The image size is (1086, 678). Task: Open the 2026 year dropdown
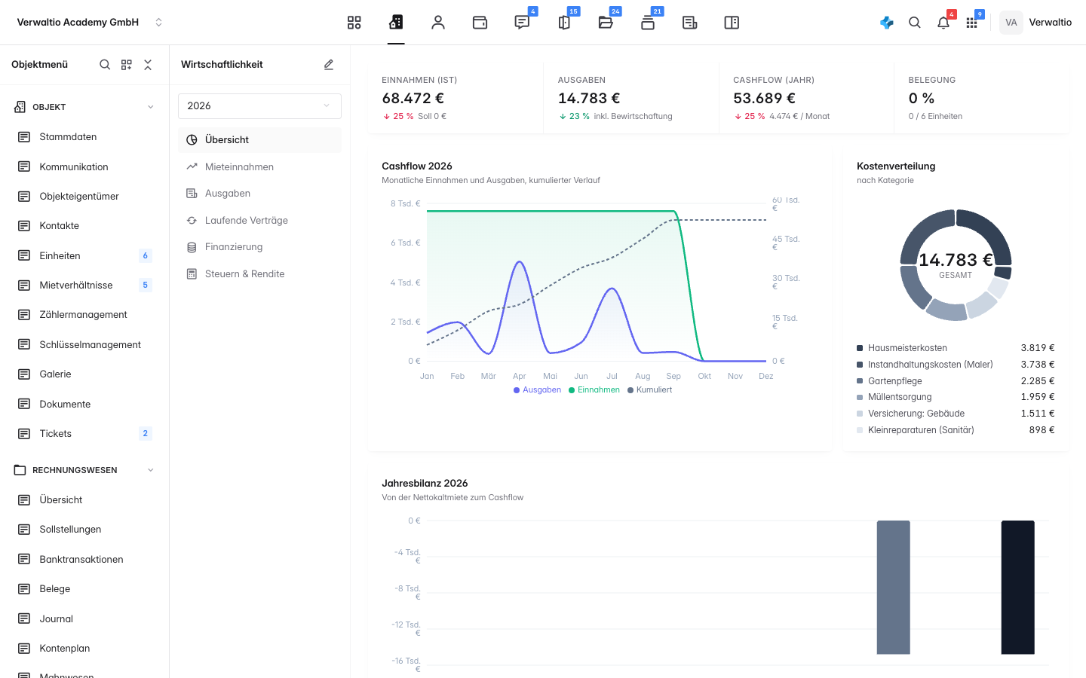pos(259,106)
